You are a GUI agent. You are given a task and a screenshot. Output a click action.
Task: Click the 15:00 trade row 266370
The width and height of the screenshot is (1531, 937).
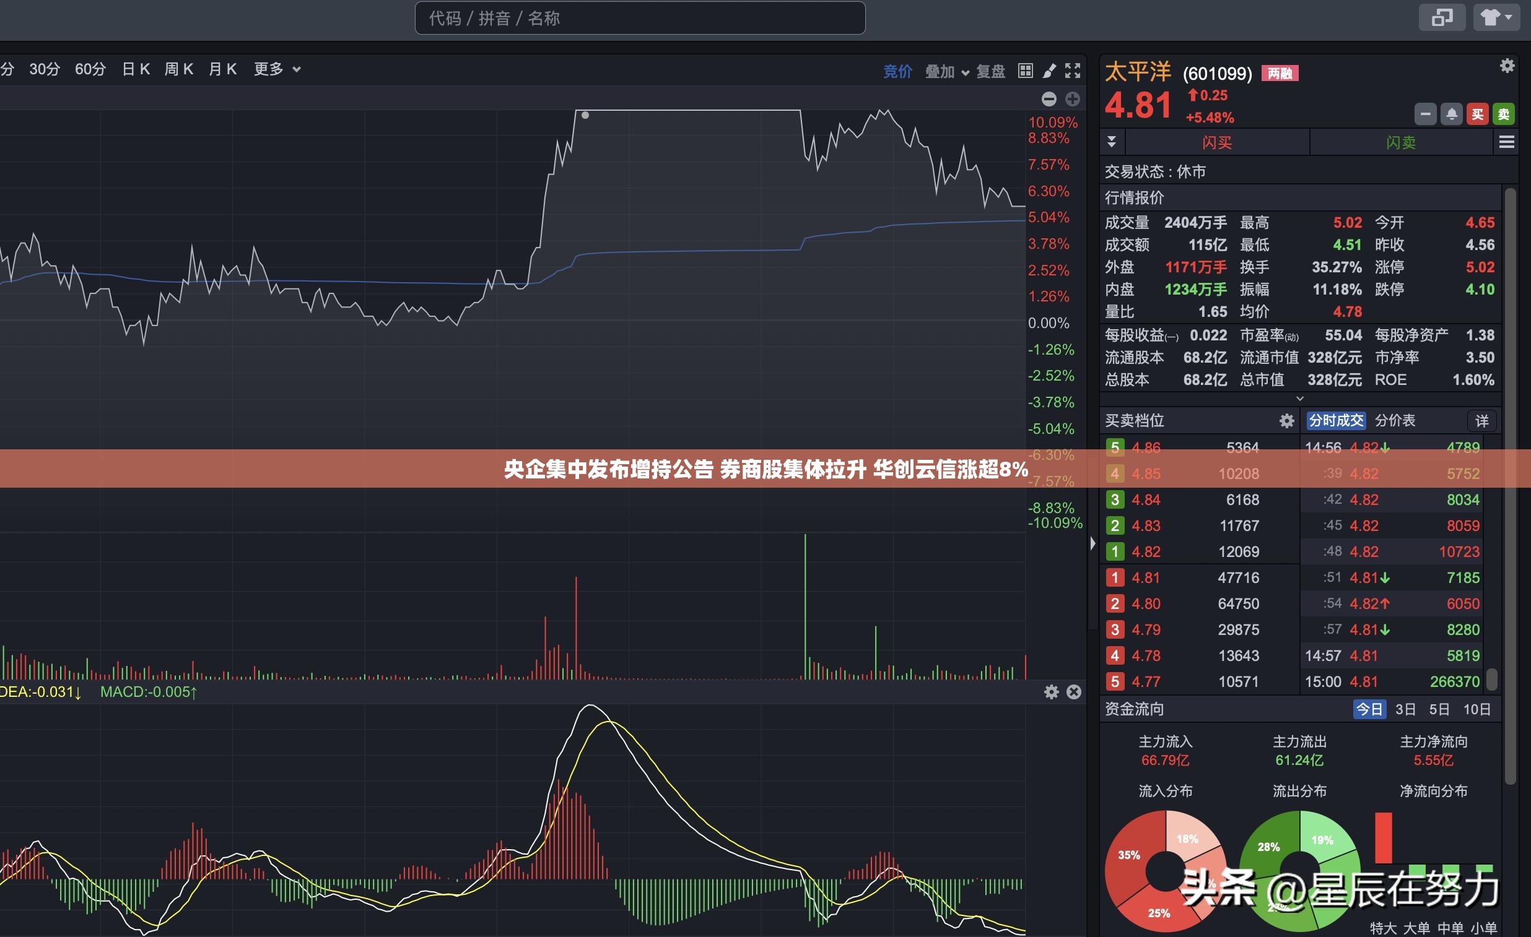1392,682
